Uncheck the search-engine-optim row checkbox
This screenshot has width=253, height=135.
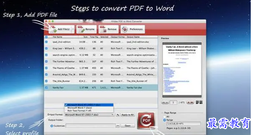(x=46, y=55)
